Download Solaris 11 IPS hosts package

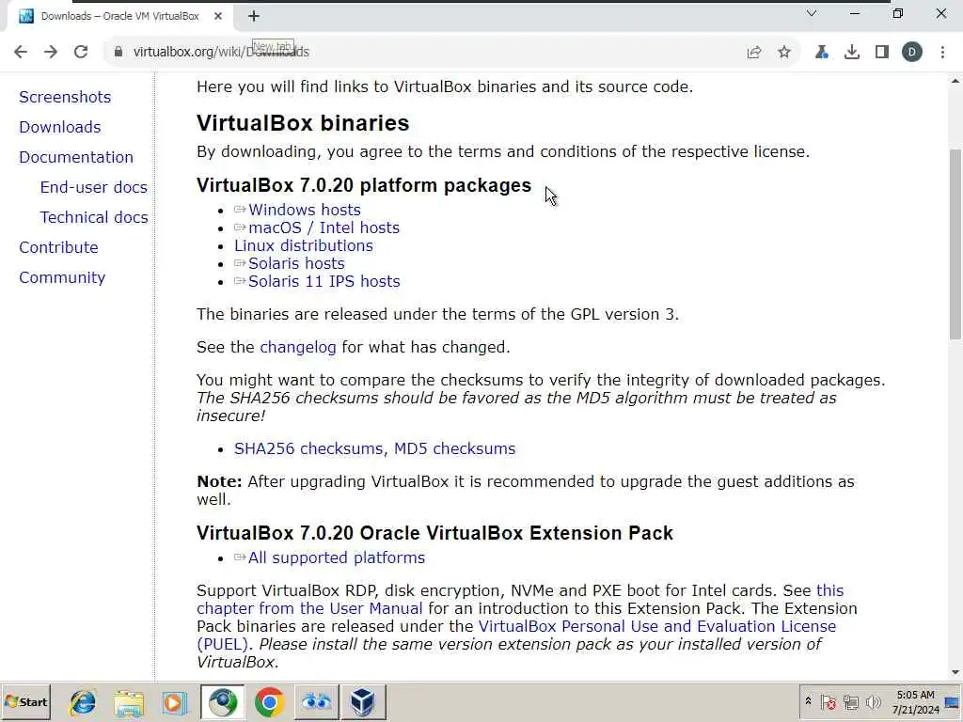(x=324, y=281)
